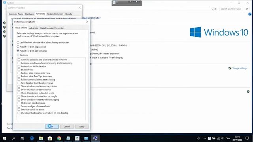
Task: Select the active System taskbar icon
Action: click(95, 138)
